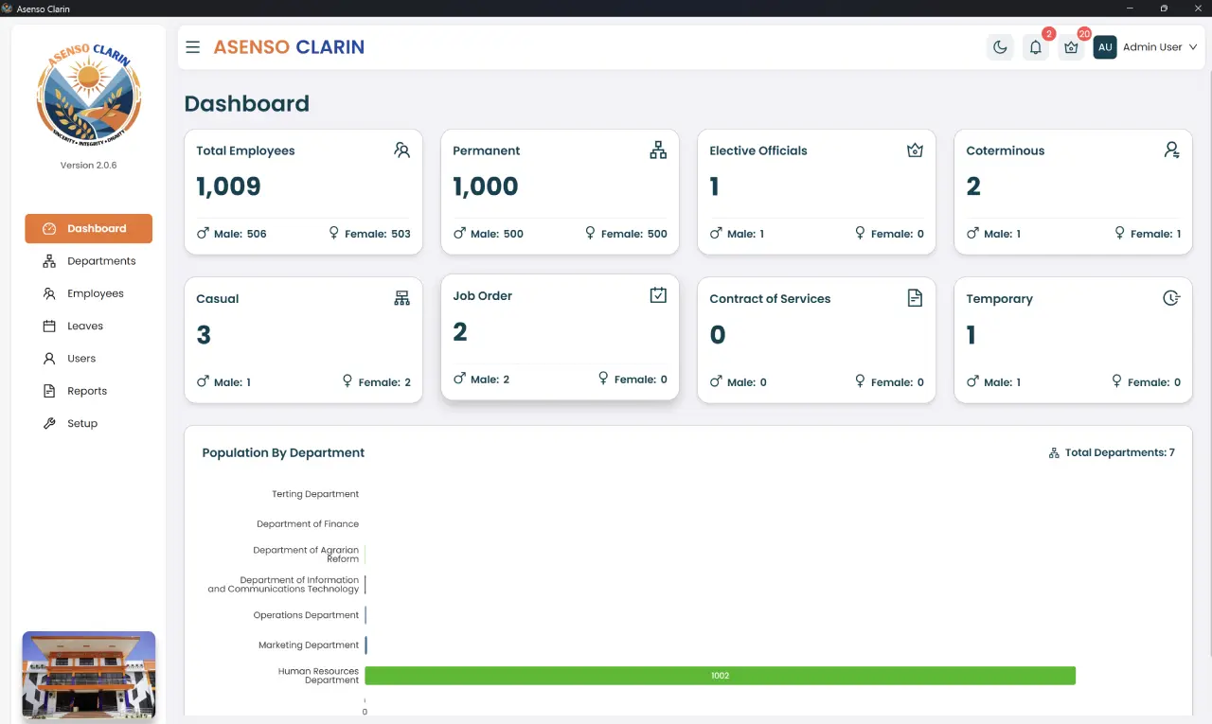Click the Job Order calendar-check icon

(x=658, y=295)
